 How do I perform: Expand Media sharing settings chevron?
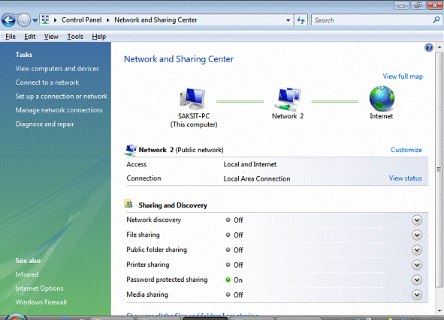point(417,295)
